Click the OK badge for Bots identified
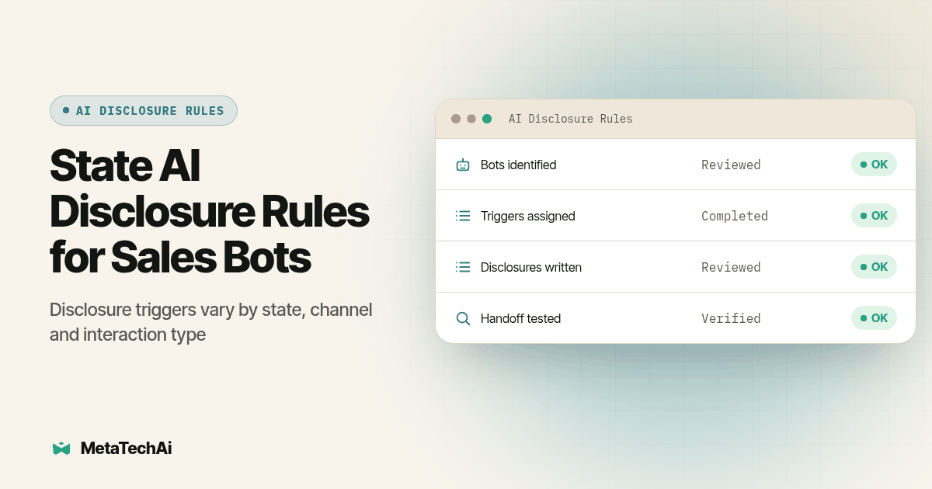Viewport: 932px width, 489px height. coord(874,165)
